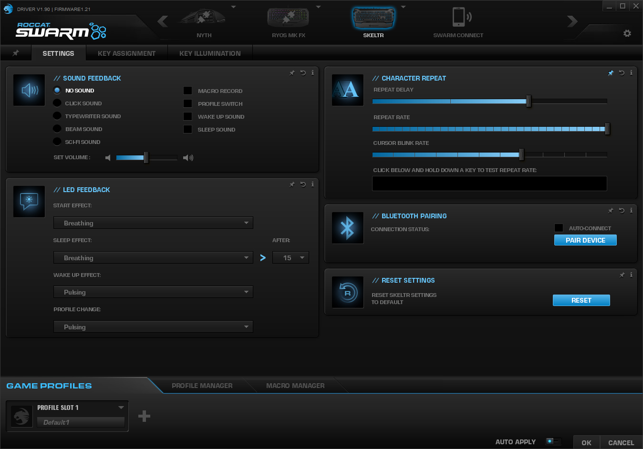This screenshot has width=643, height=449.
Task: Click the pin tab beside Settings
Action: 16,53
